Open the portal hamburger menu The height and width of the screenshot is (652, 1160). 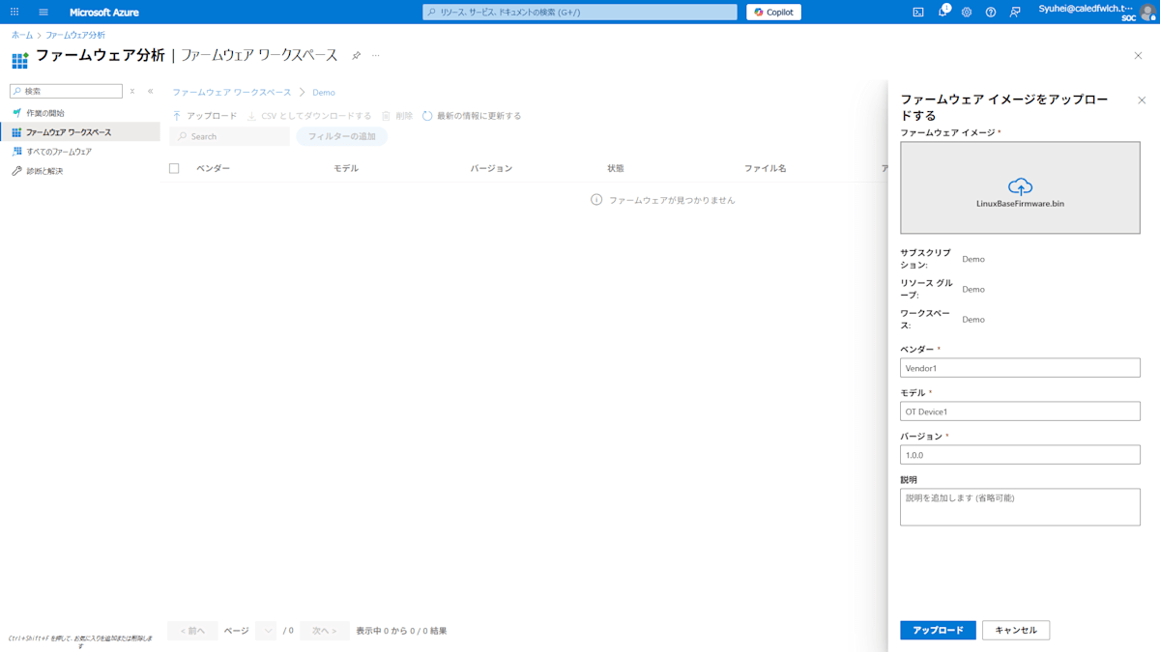(x=43, y=13)
